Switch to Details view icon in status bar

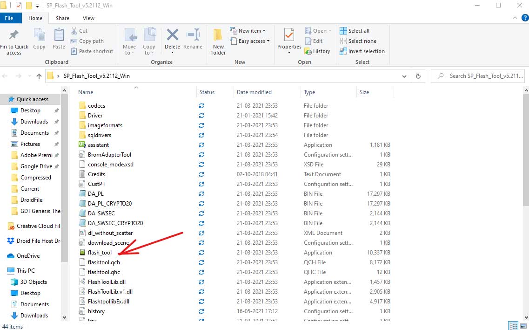pyautogui.click(x=514, y=326)
